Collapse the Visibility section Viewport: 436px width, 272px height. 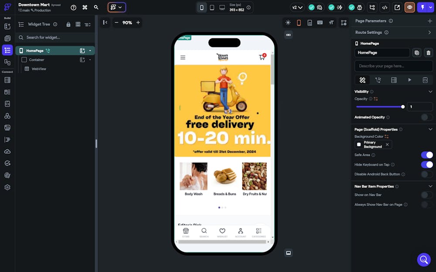coord(430,91)
